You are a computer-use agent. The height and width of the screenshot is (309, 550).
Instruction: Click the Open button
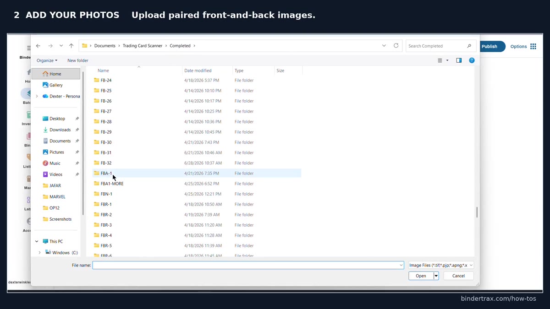(x=421, y=276)
